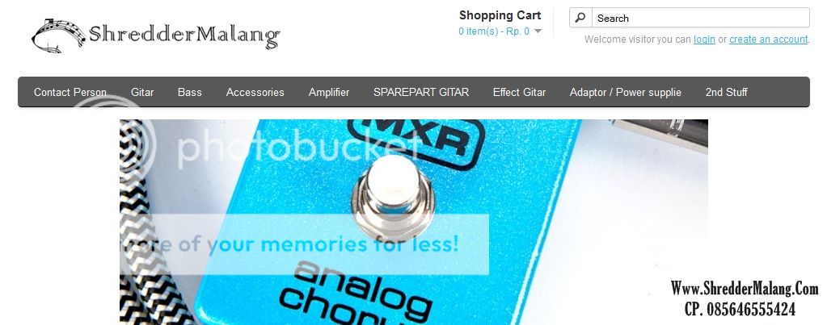Click the magnifier search icon

tap(580, 18)
